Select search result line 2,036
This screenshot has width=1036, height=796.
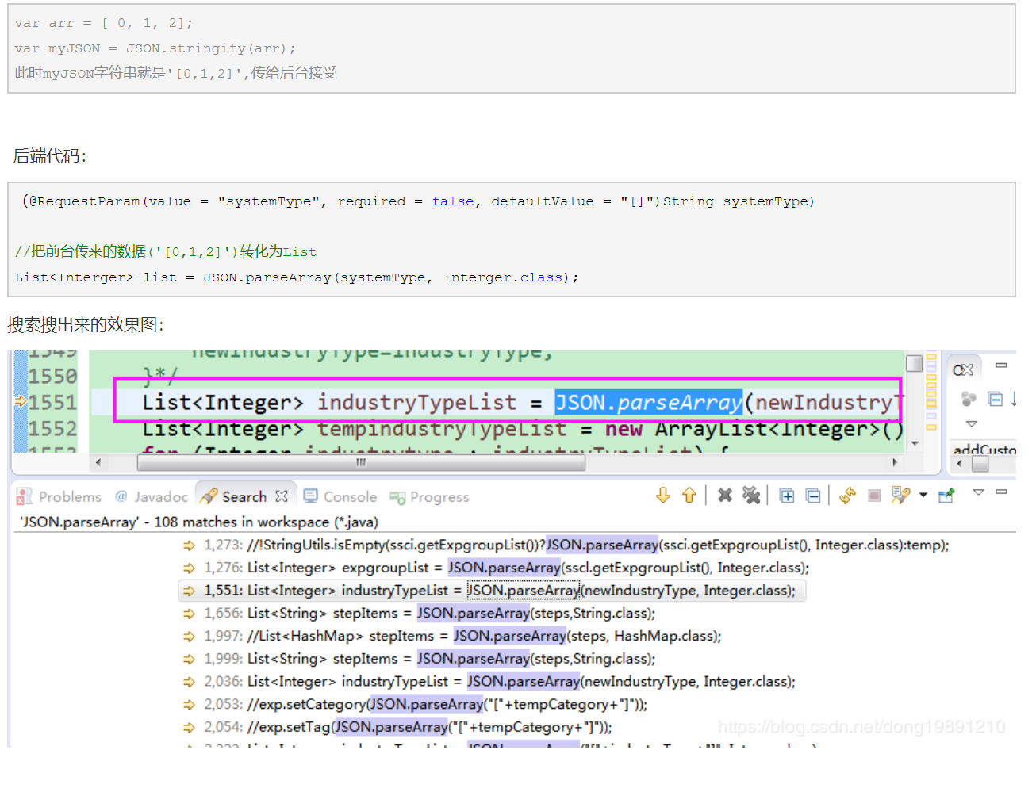pyautogui.click(x=489, y=682)
